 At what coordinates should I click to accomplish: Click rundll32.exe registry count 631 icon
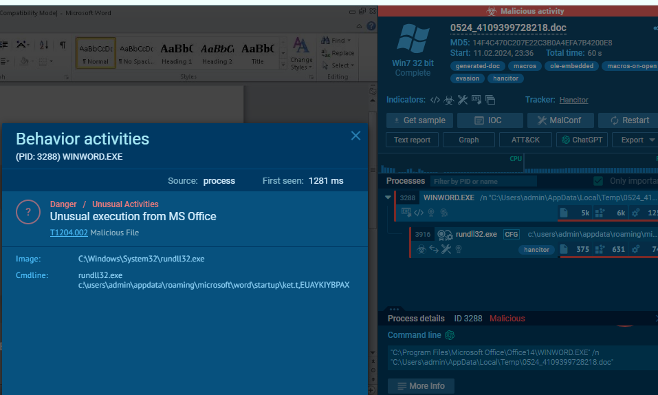point(600,249)
